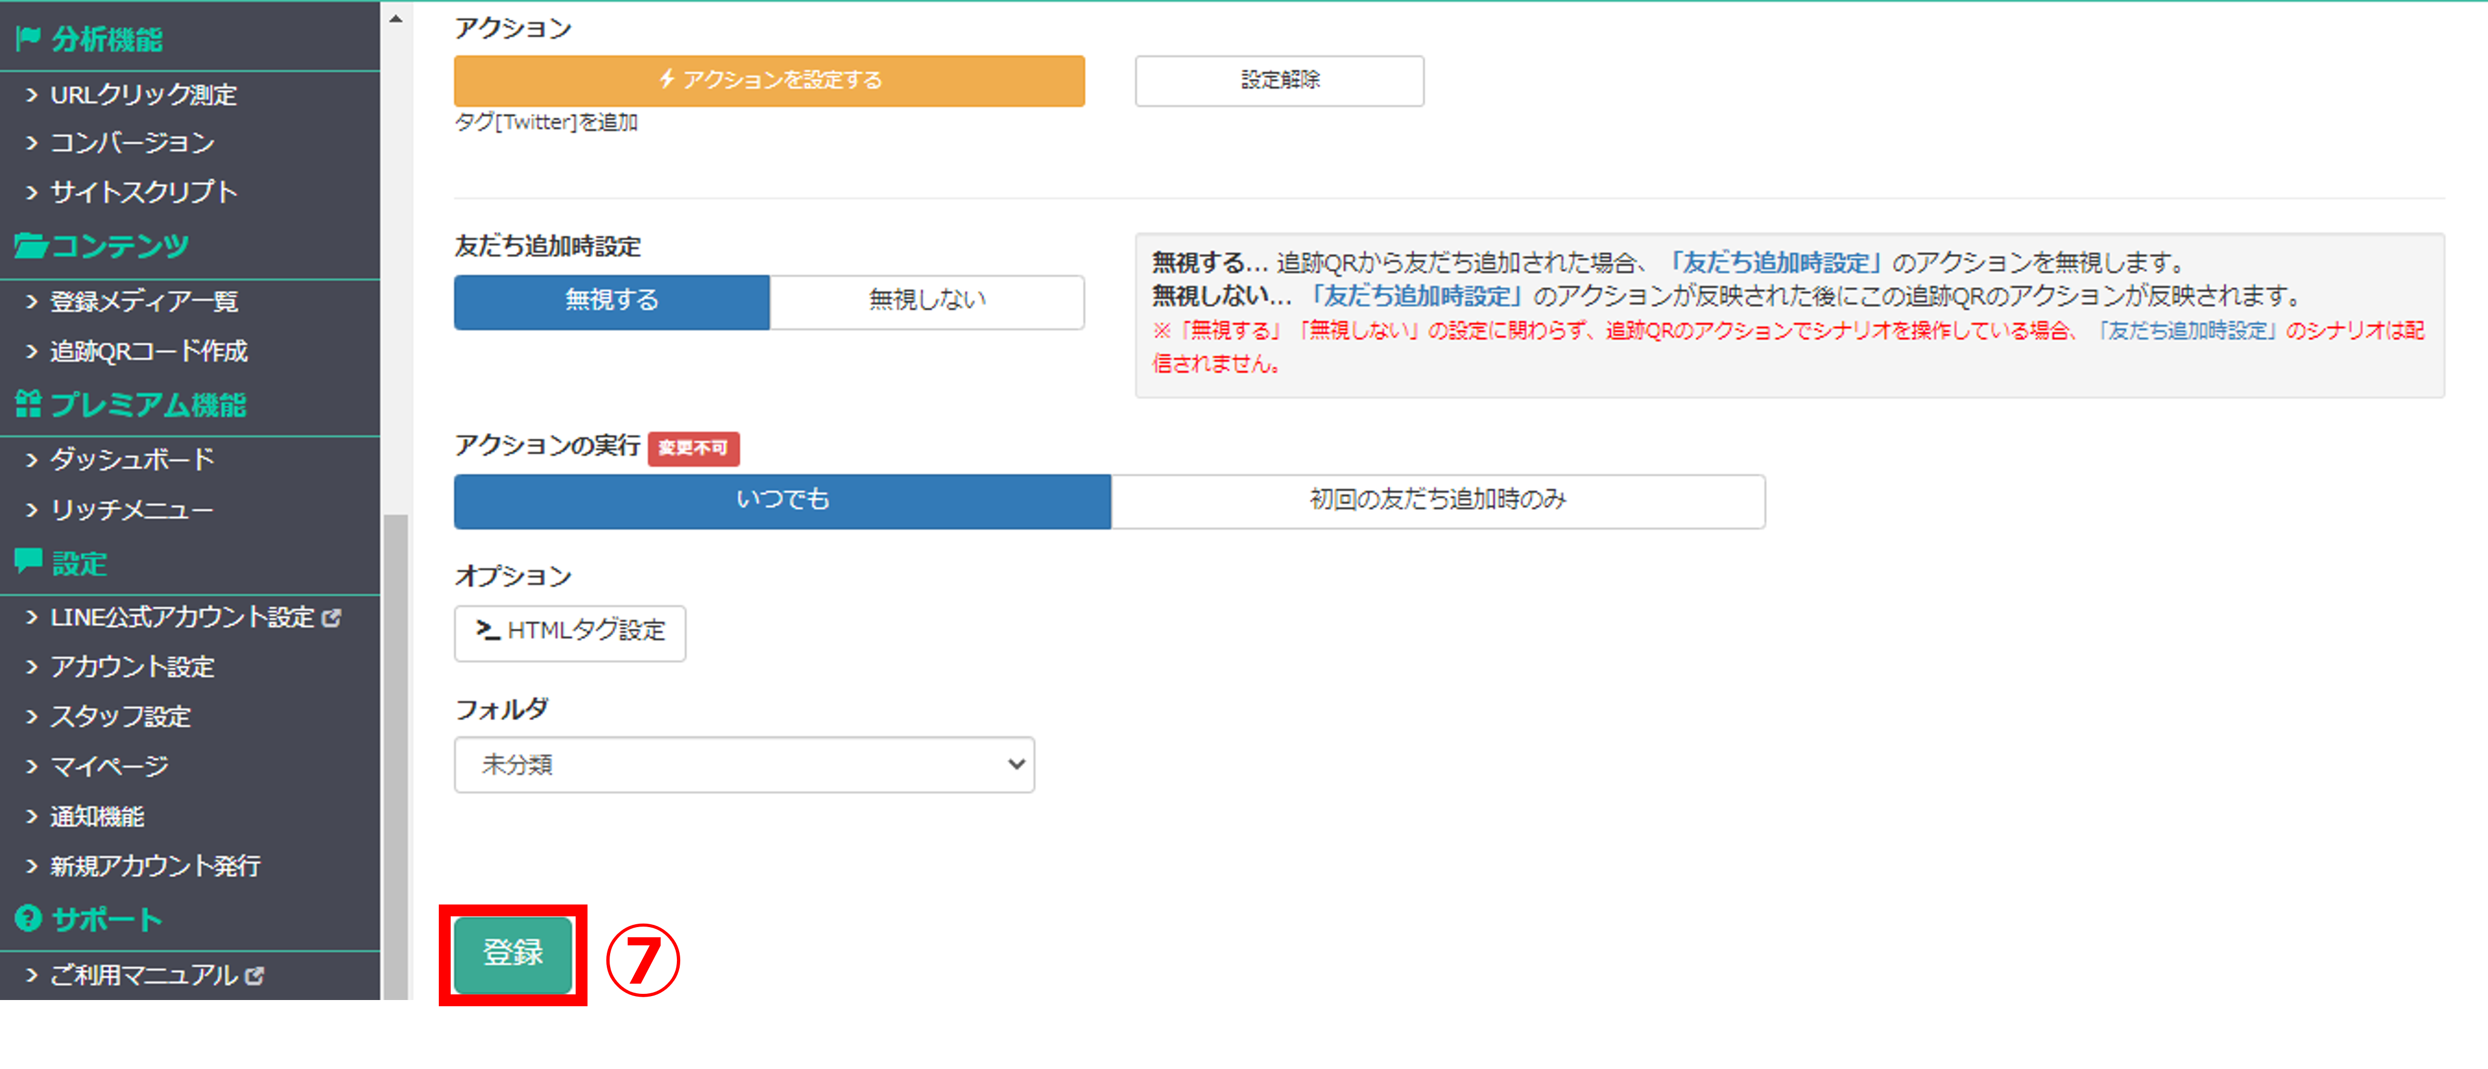Open コンバージョン in sidebar
The height and width of the screenshot is (1069, 2488).
132,143
